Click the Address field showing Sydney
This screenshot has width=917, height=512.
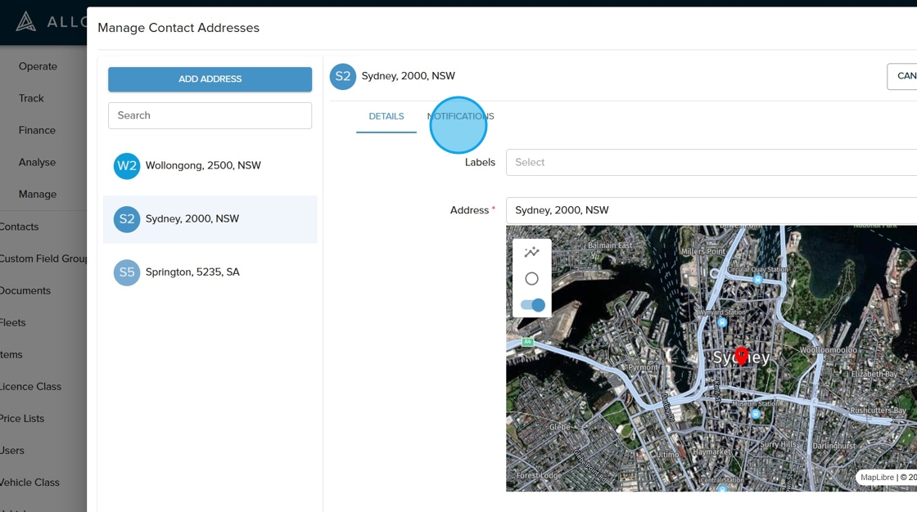coord(711,210)
